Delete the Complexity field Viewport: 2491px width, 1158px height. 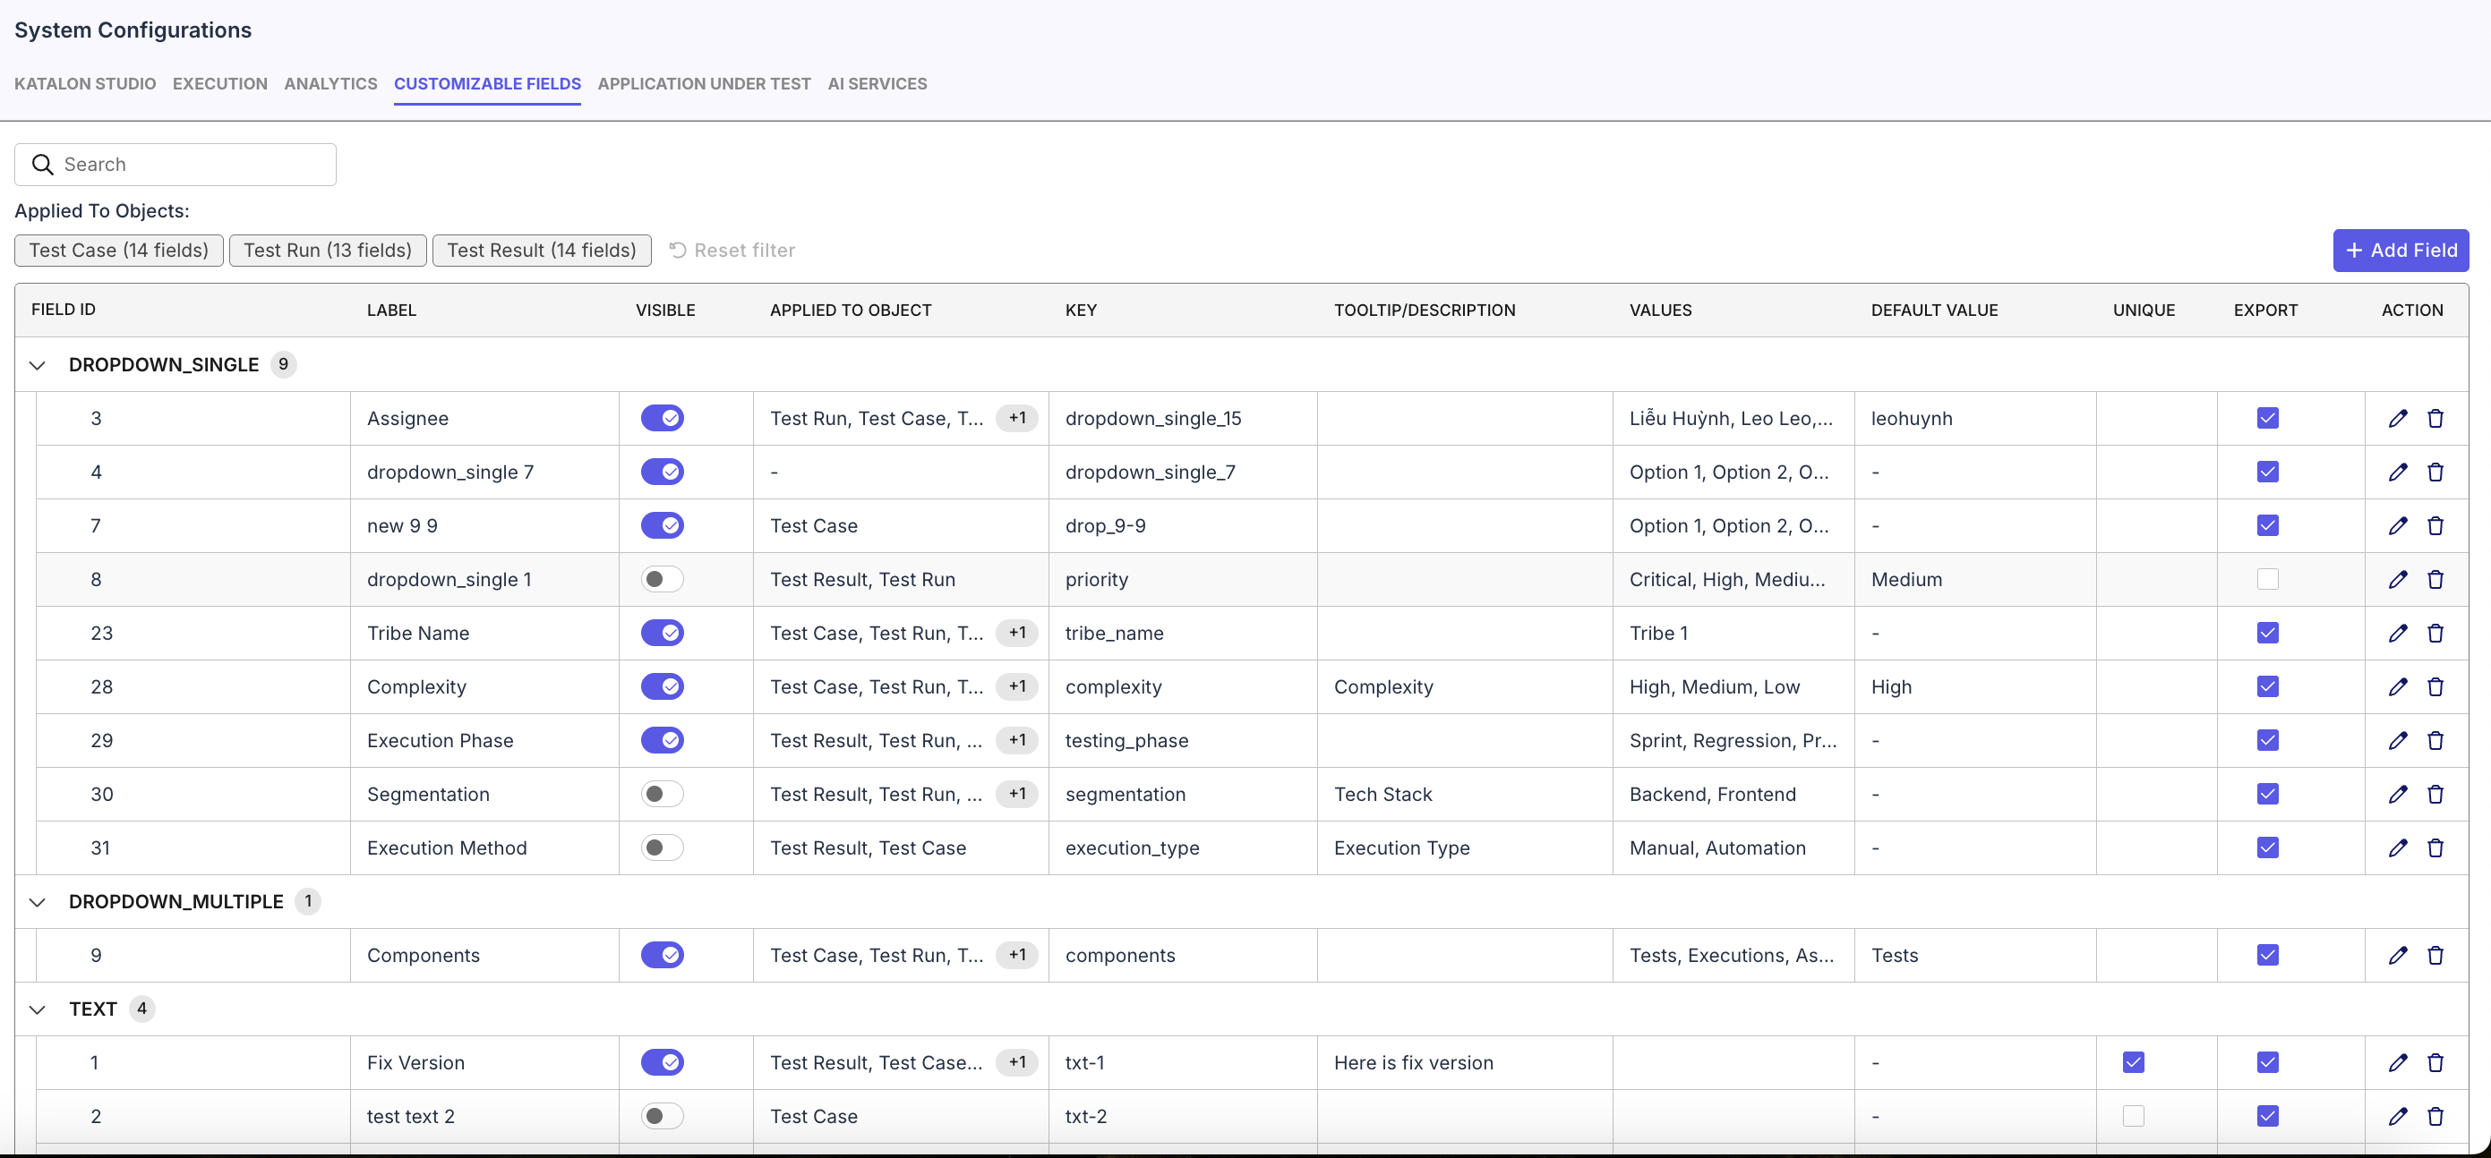click(2435, 686)
